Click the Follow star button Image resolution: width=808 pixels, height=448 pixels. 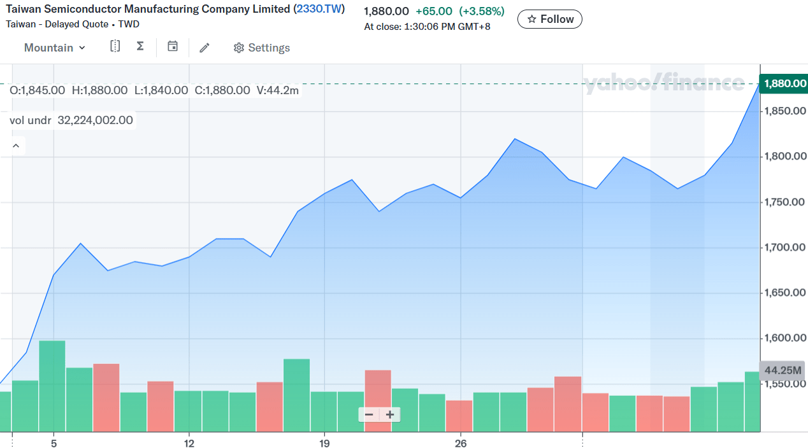pos(549,19)
